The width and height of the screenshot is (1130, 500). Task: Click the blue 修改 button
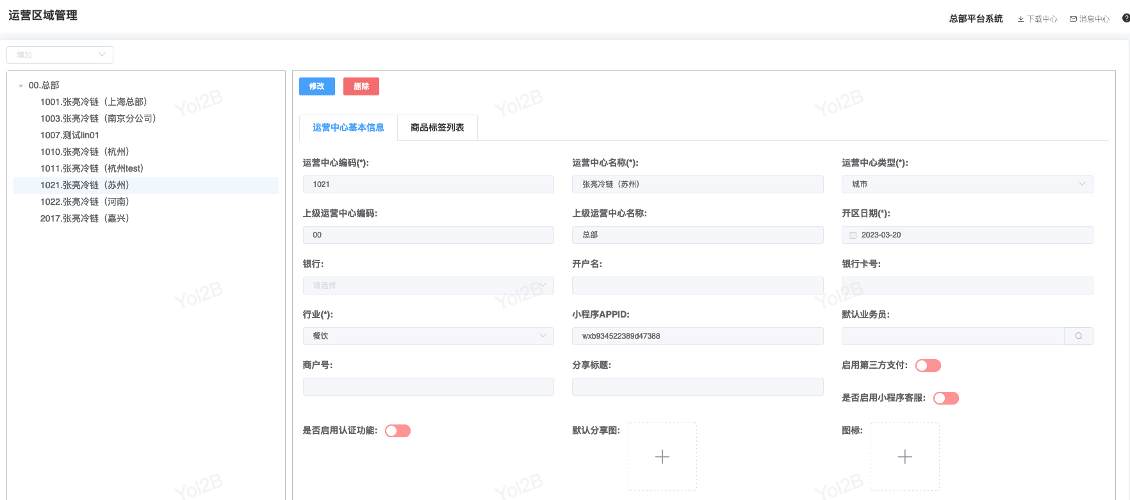point(316,86)
